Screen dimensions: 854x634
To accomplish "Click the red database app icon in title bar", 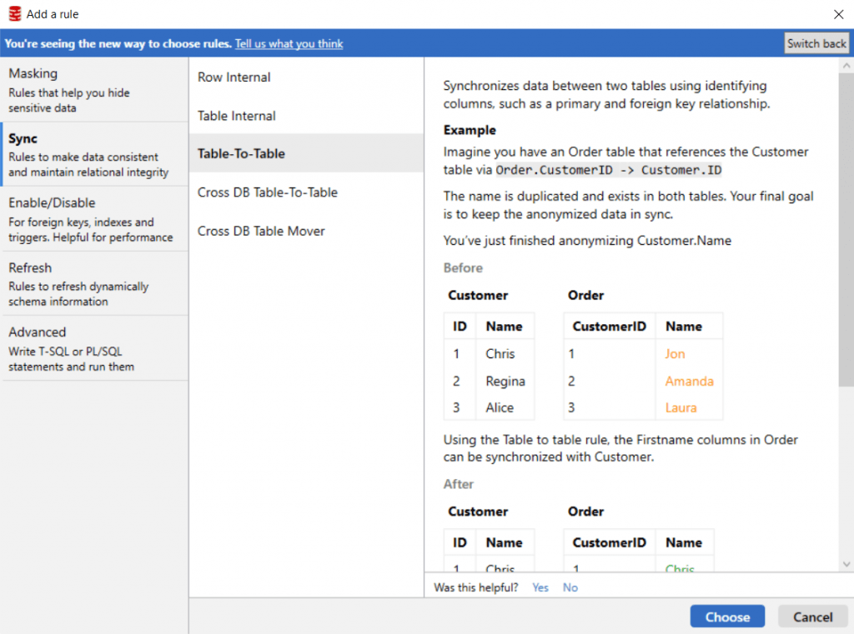I will coord(14,14).
